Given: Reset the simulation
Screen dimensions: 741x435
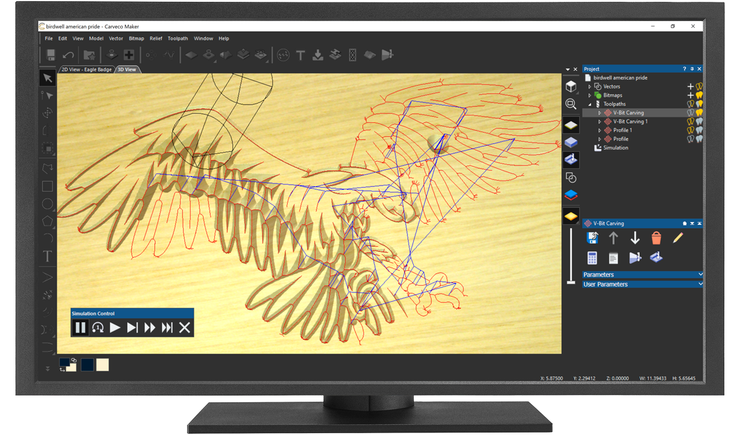Looking at the screenshot, I should pyautogui.click(x=98, y=328).
